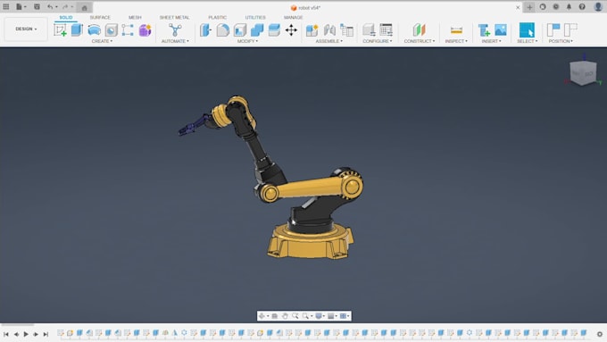Open the user profile avatar

tap(598, 6)
